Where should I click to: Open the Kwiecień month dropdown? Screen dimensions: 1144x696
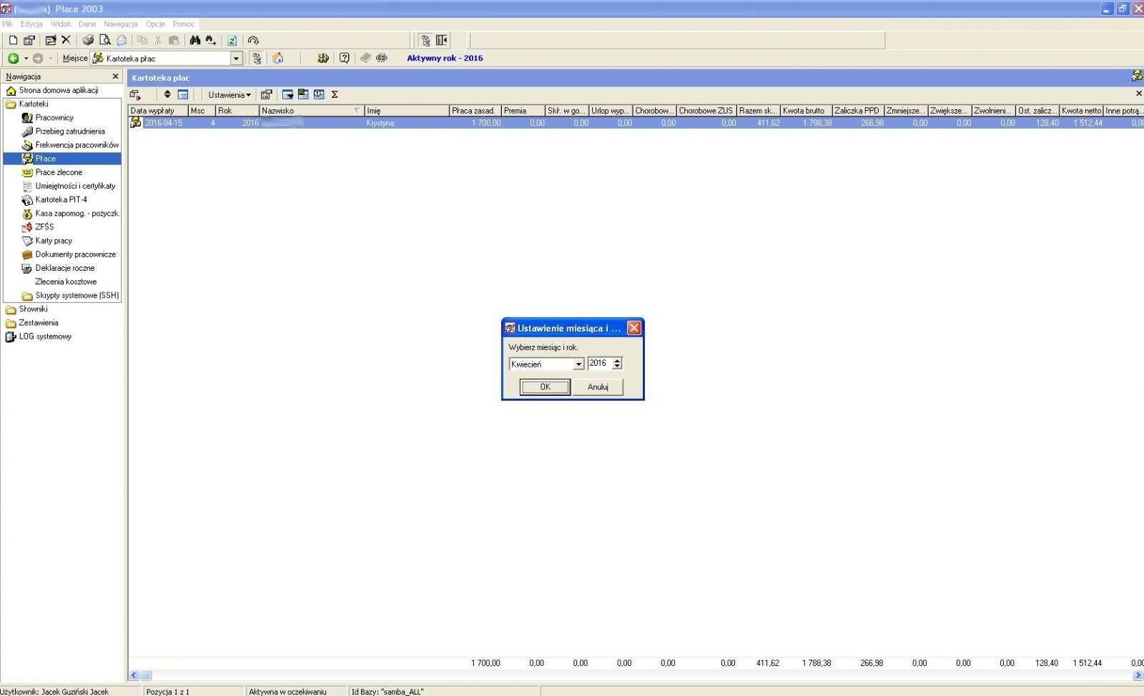[x=578, y=364]
